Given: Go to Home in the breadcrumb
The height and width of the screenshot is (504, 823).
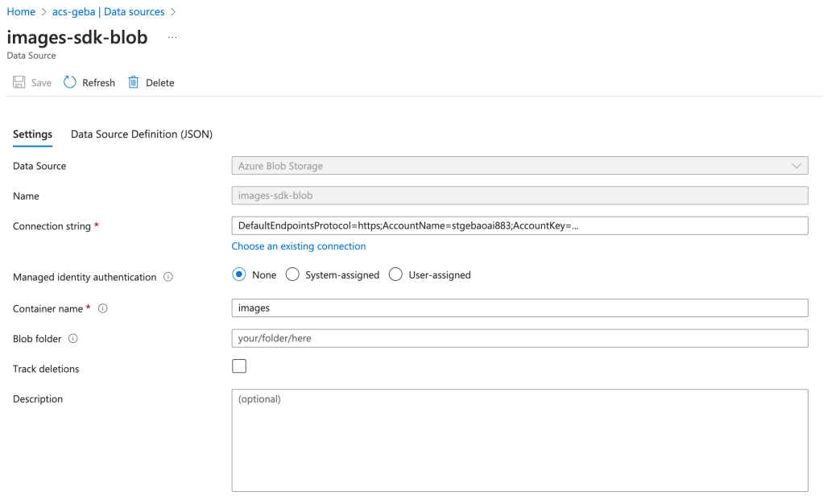Looking at the screenshot, I should (x=21, y=12).
